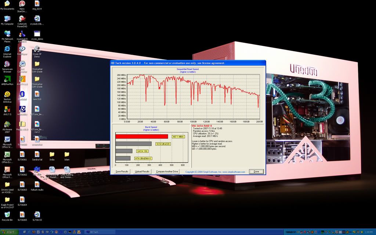Select the hdtach results file
The height and width of the screenshot is (235, 376).
37,186
